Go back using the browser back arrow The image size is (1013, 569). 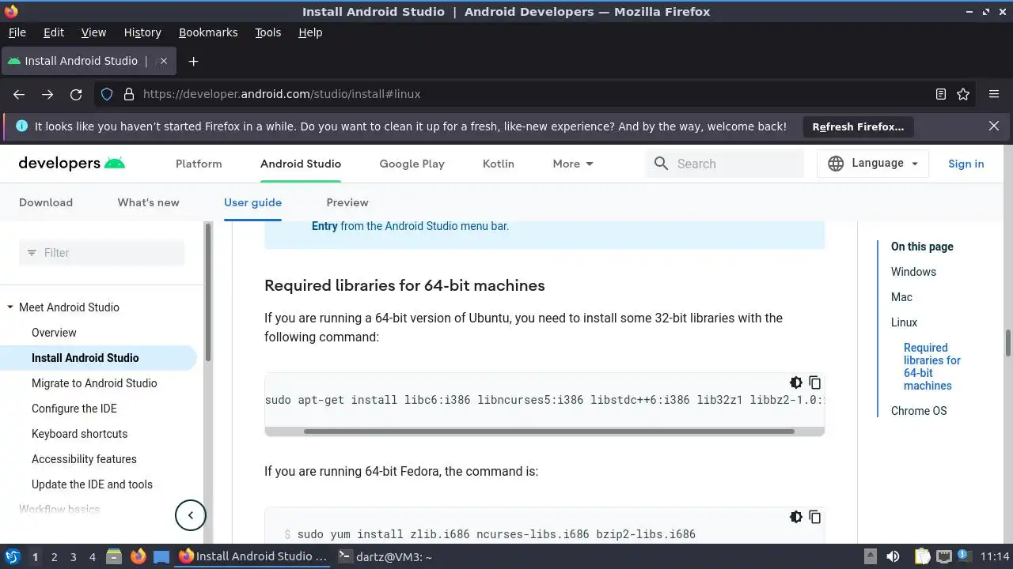pyautogui.click(x=19, y=94)
